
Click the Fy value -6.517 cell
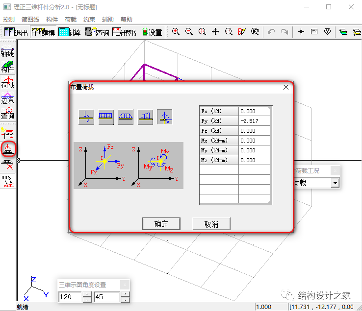[x=255, y=121]
